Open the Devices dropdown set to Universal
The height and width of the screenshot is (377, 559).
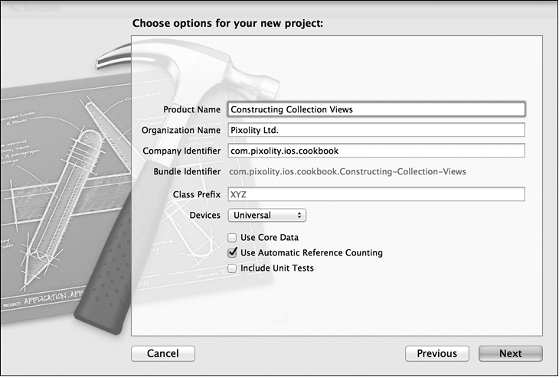point(267,216)
